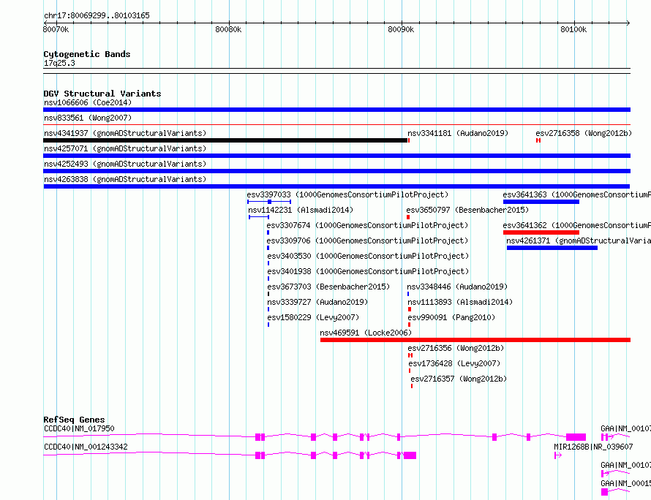
Task: Click esv2716358 (Wong2012b) label
Action: [x=584, y=133]
